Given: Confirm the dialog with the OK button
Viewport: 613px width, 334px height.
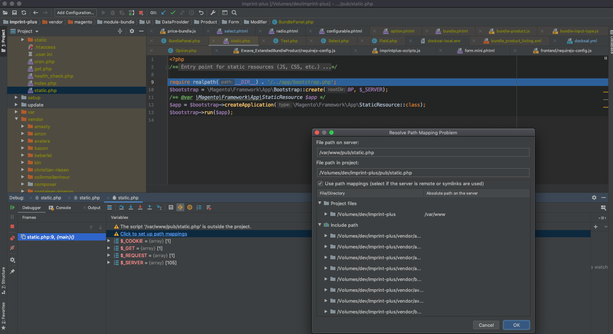Looking at the screenshot, I should (516, 325).
